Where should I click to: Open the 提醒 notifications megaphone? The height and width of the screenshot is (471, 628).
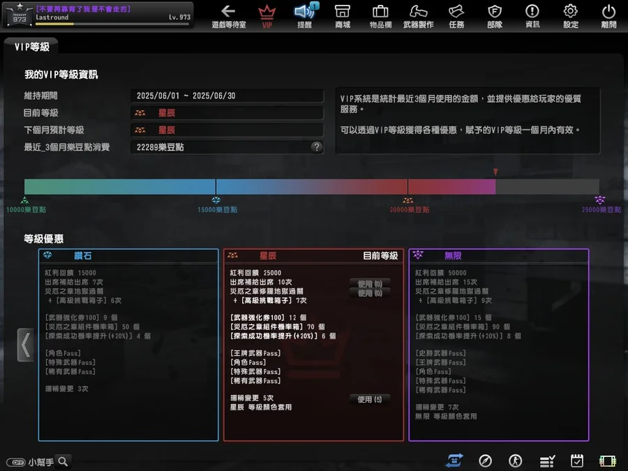tap(305, 17)
